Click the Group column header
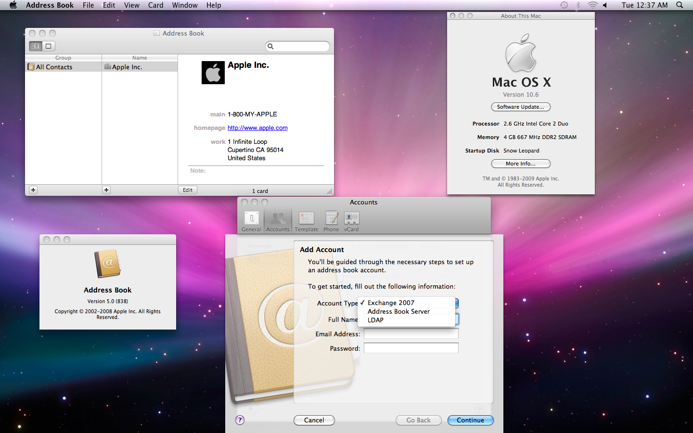The width and height of the screenshot is (693, 433). click(63, 58)
